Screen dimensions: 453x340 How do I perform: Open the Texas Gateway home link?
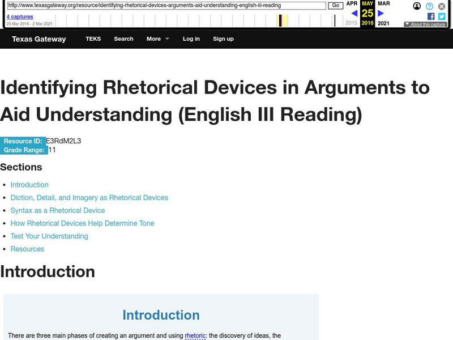pyautogui.click(x=39, y=39)
